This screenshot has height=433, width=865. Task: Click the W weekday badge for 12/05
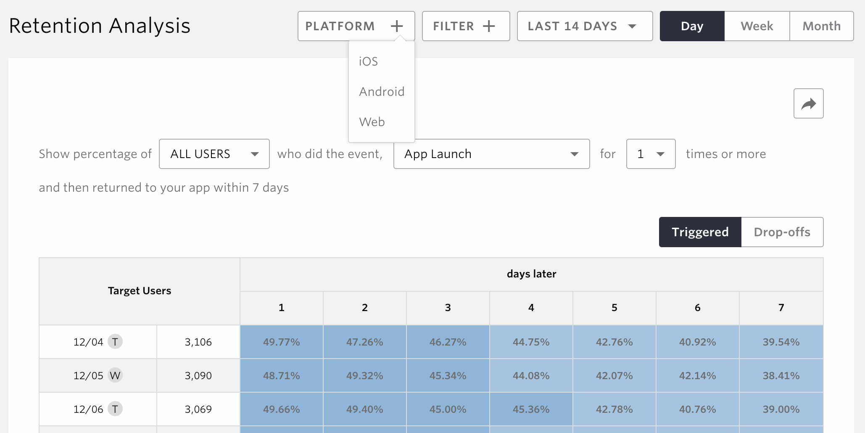click(115, 375)
